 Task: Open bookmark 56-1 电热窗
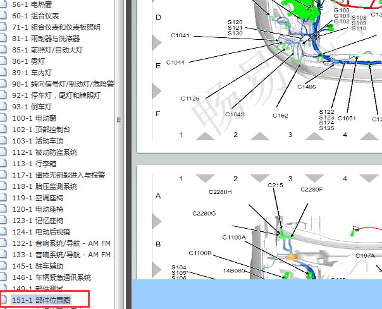[x=32, y=4]
